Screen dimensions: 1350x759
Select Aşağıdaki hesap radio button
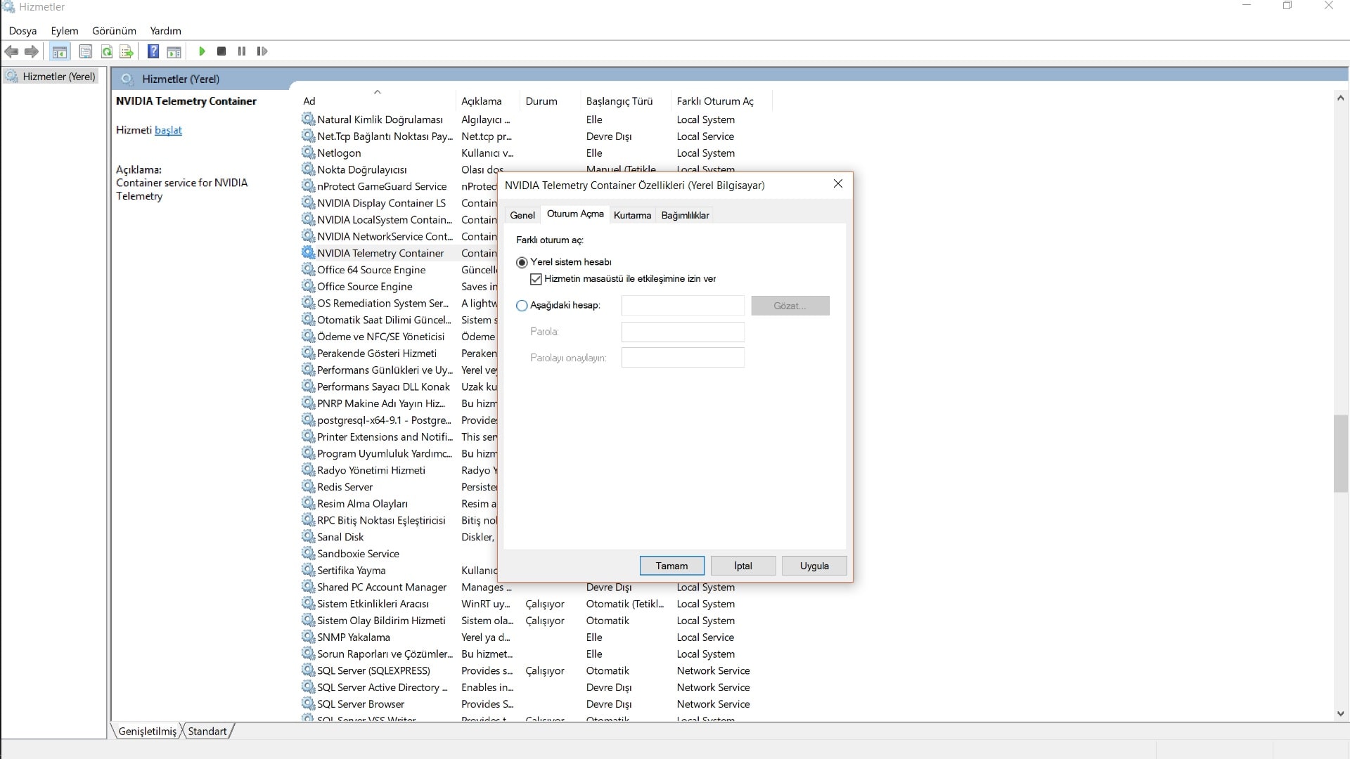[x=521, y=305]
